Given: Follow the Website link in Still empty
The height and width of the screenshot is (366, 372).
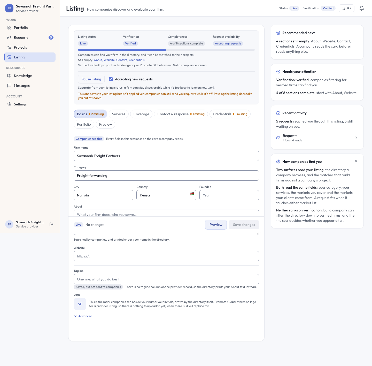Looking at the screenshot, I should [109, 60].
